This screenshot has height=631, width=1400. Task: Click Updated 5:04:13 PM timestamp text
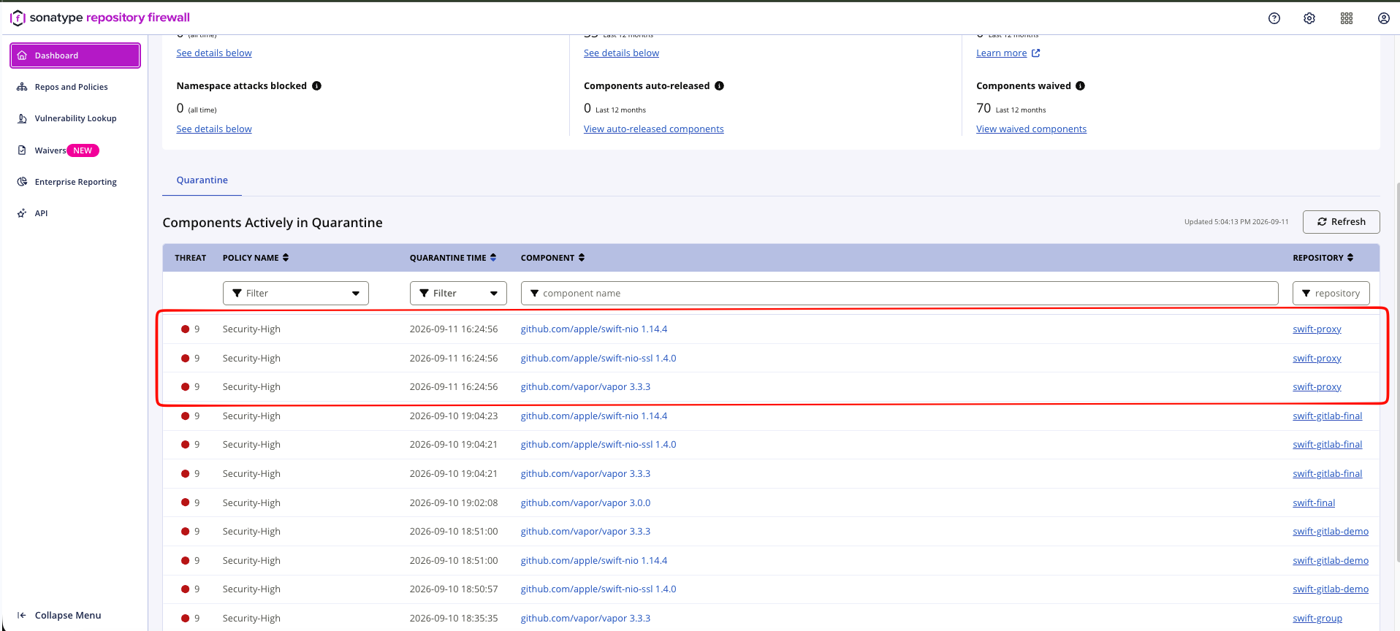click(1236, 222)
